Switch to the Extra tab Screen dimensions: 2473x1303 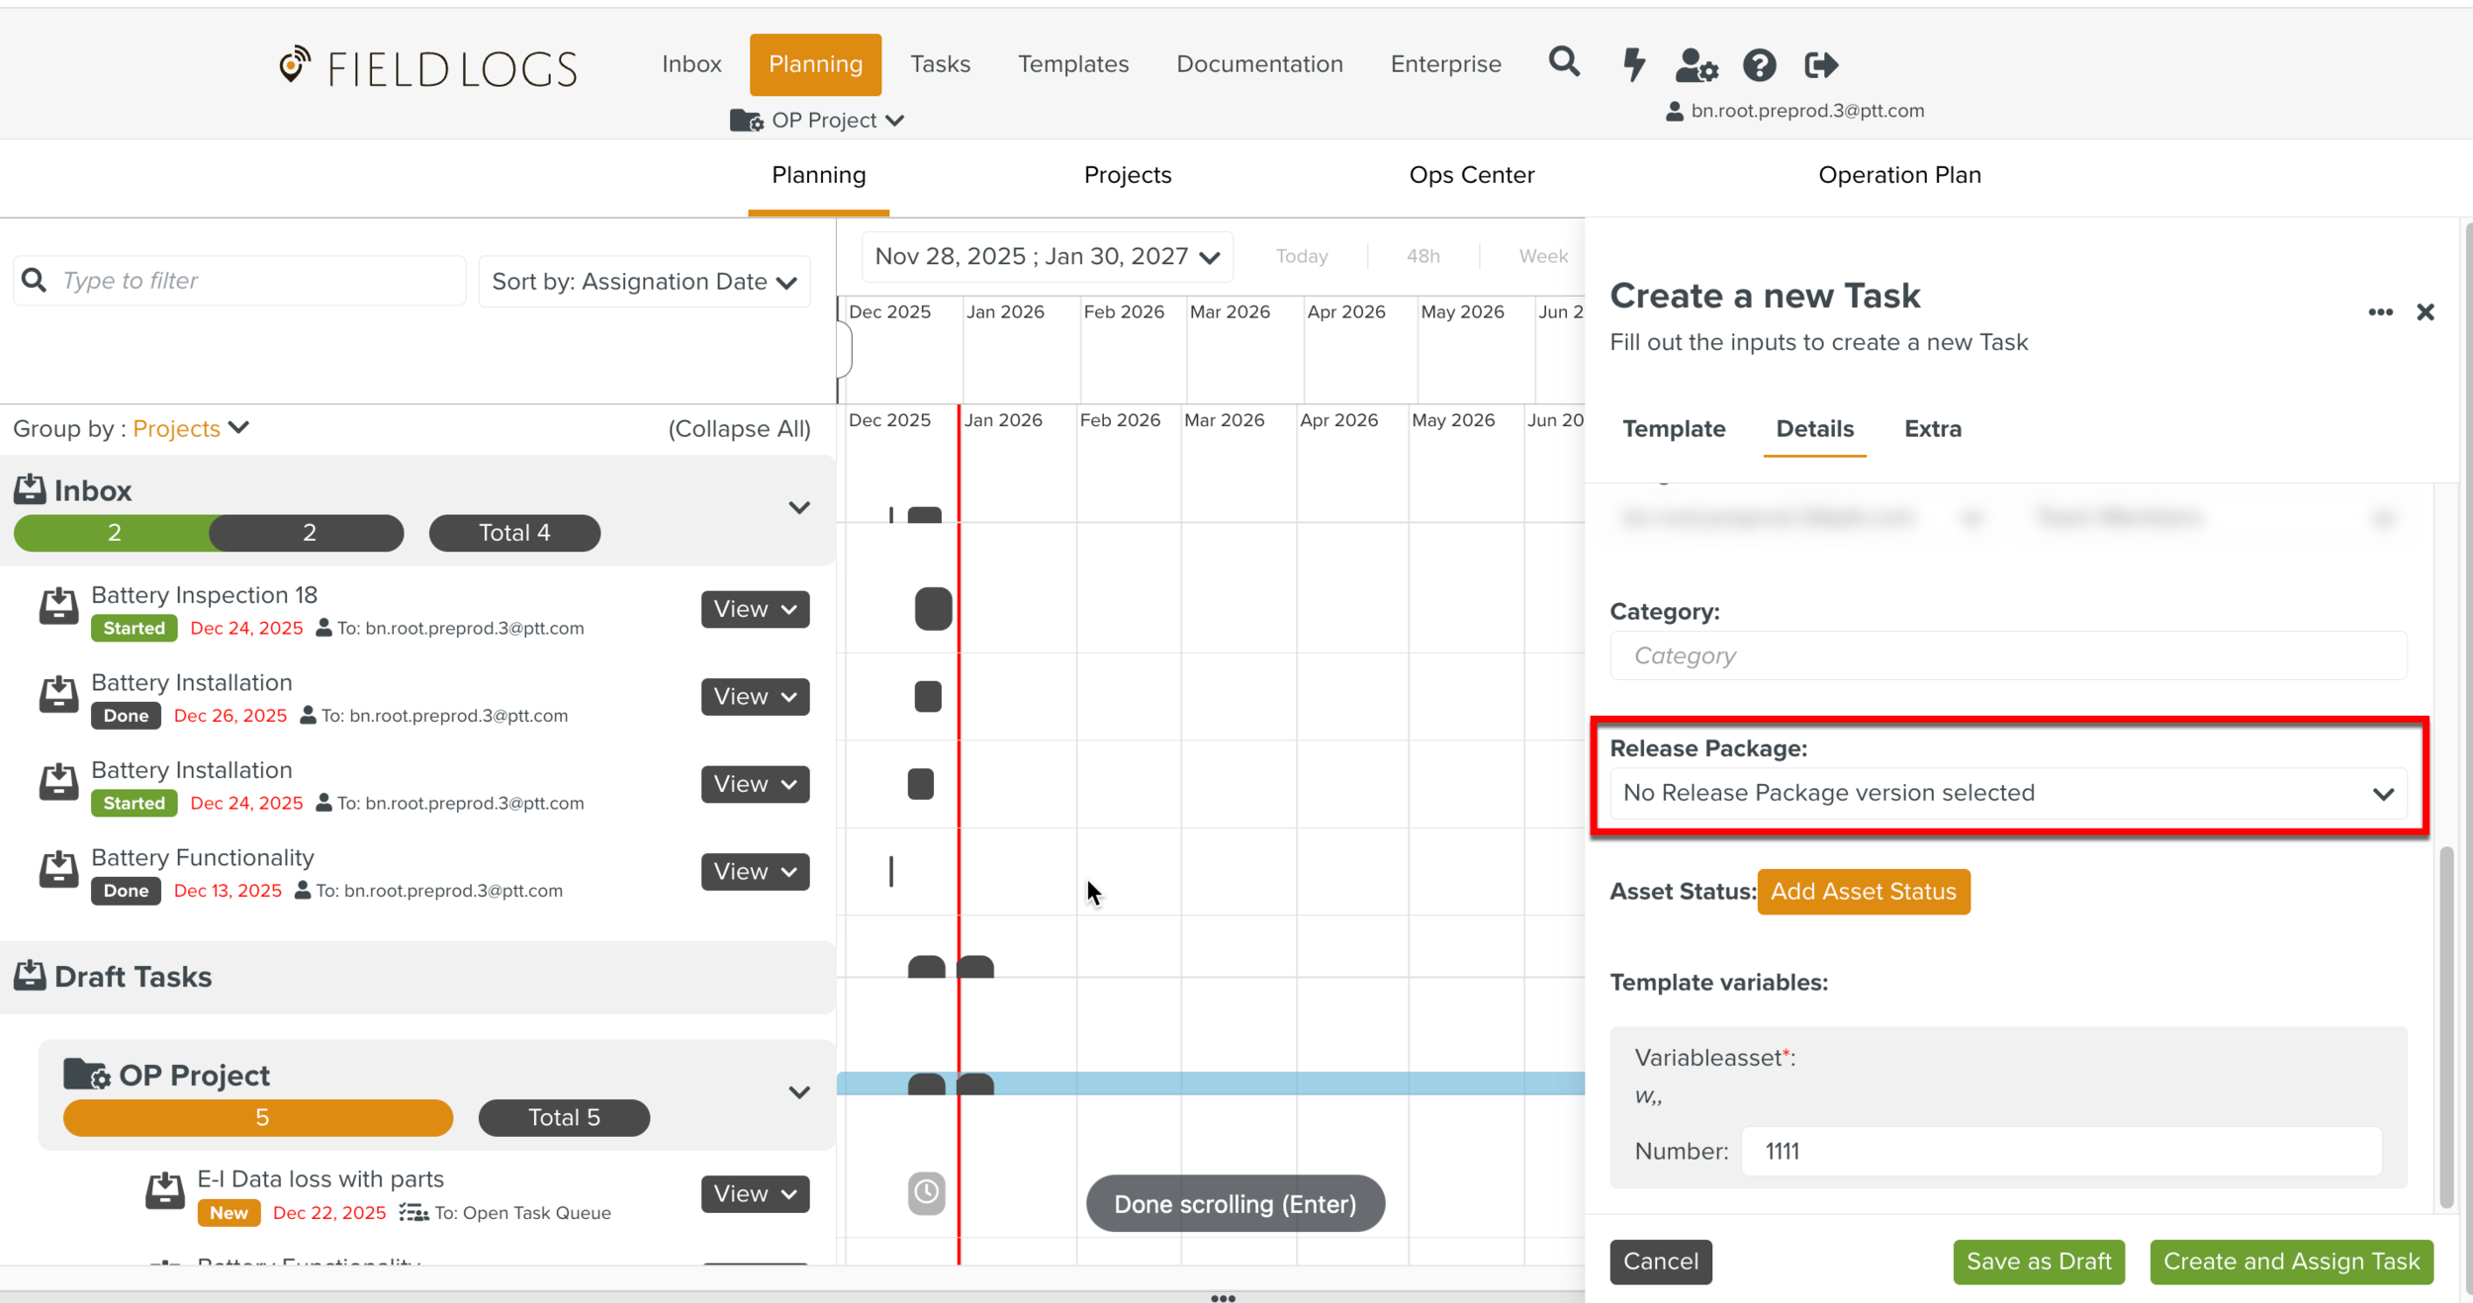(x=1932, y=429)
